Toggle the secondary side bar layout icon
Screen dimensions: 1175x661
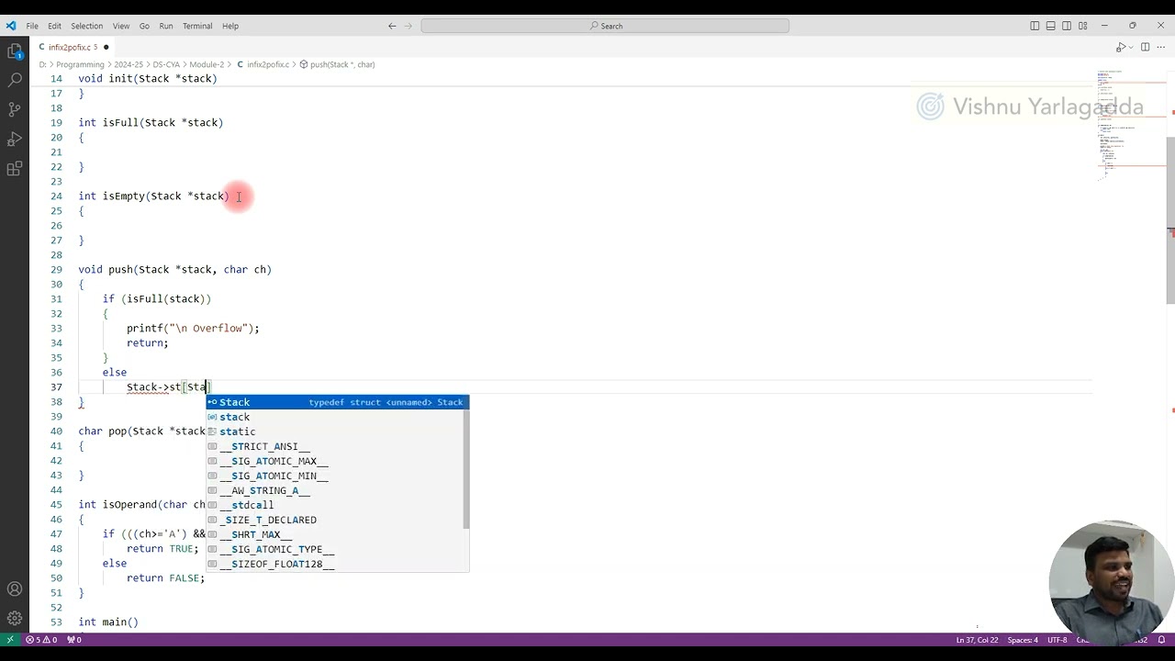point(1067,26)
